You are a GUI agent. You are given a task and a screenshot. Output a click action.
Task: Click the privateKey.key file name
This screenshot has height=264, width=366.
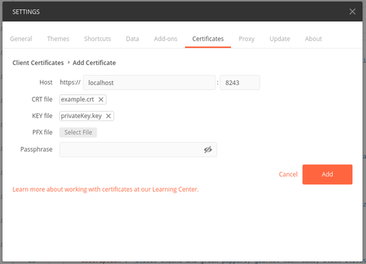[81, 116]
